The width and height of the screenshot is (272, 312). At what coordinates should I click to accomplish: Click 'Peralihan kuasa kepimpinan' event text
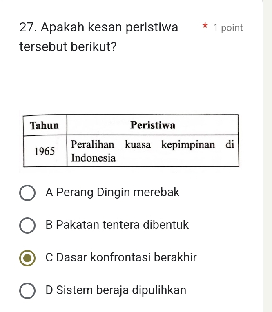143,144
